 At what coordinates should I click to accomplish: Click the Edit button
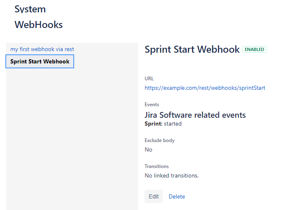[x=154, y=196]
